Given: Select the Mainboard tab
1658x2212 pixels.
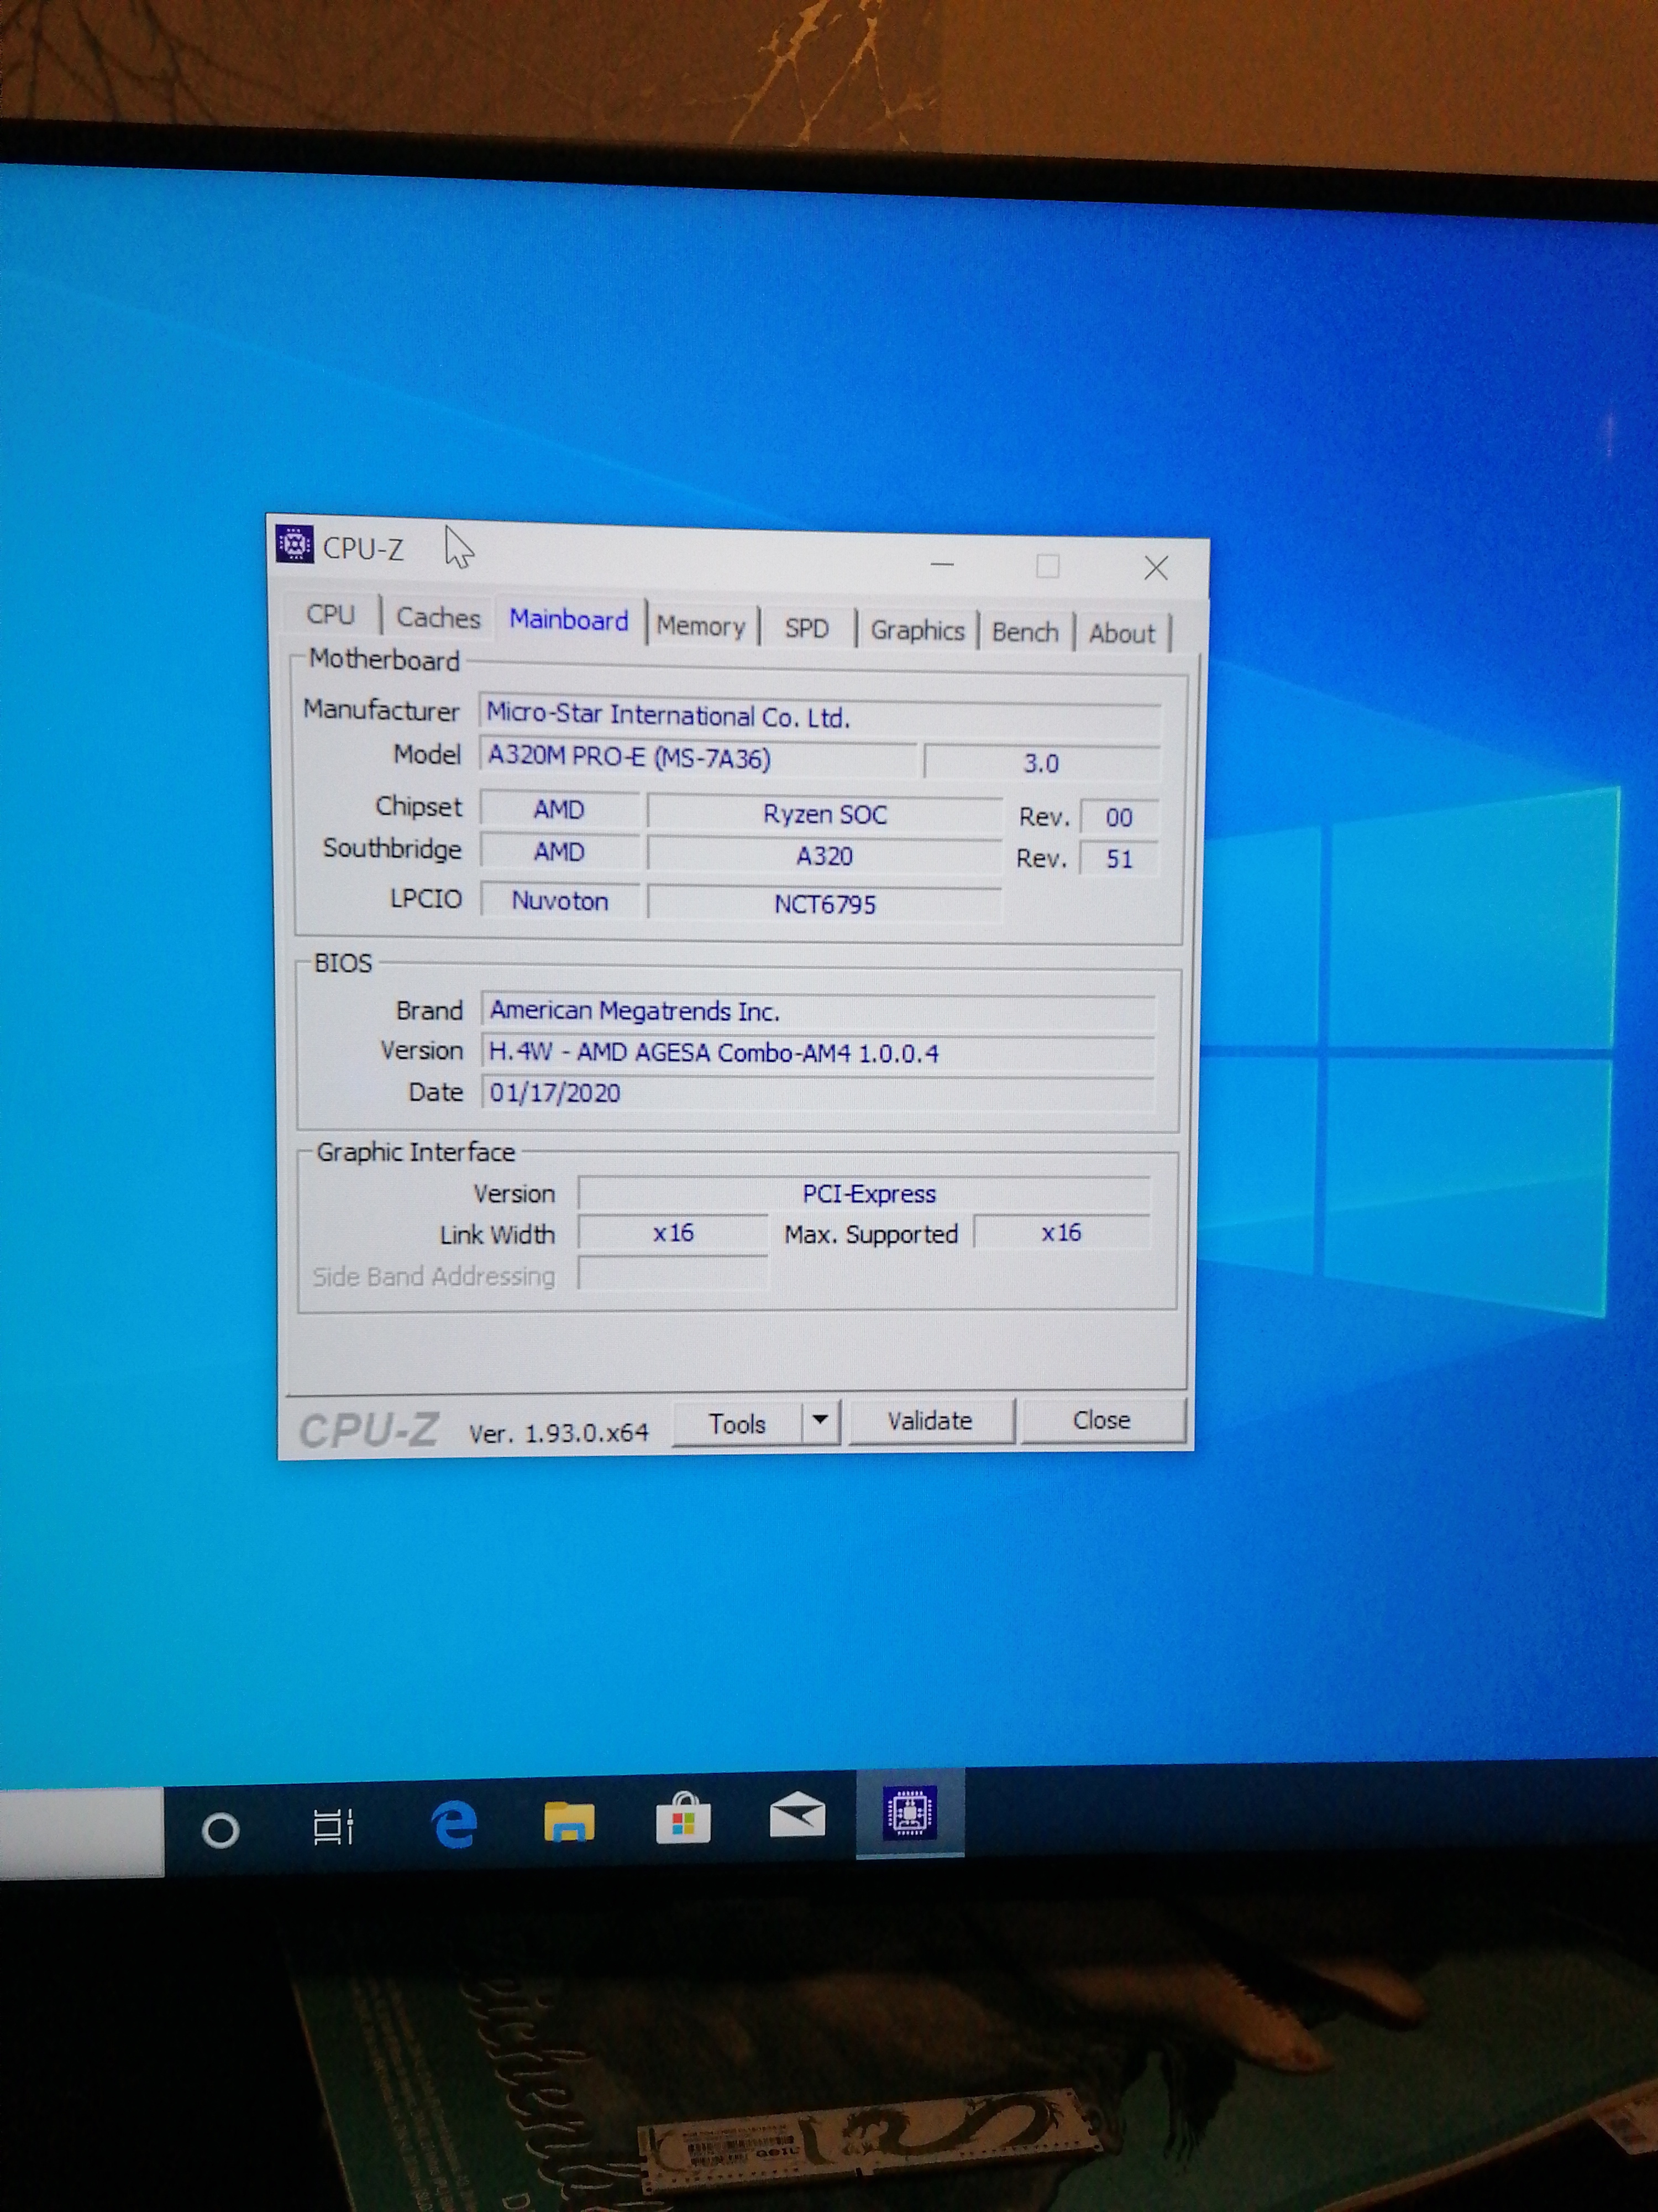Looking at the screenshot, I should (569, 620).
